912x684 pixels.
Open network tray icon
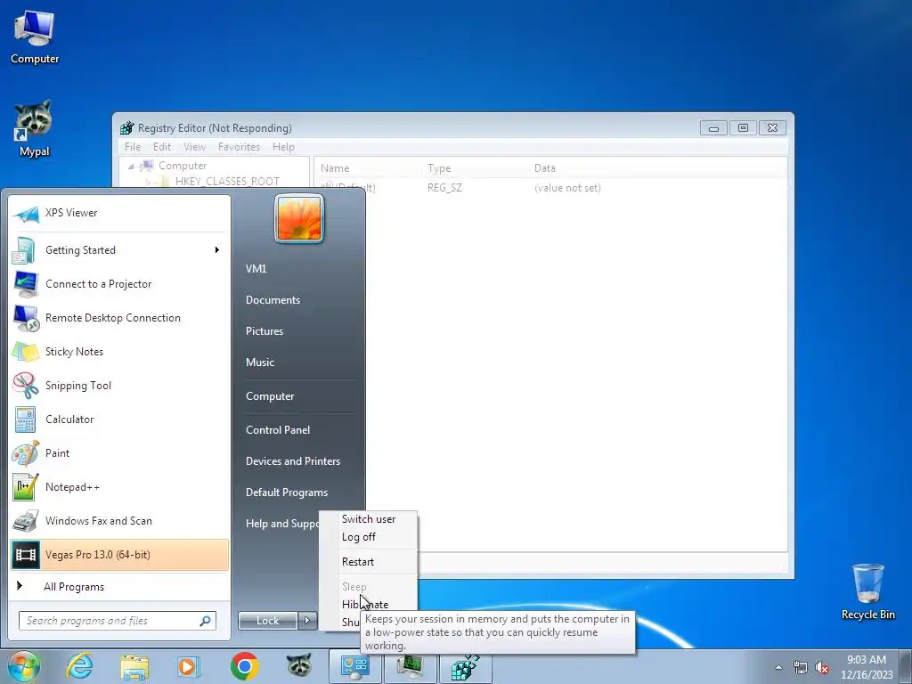point(801,667)
